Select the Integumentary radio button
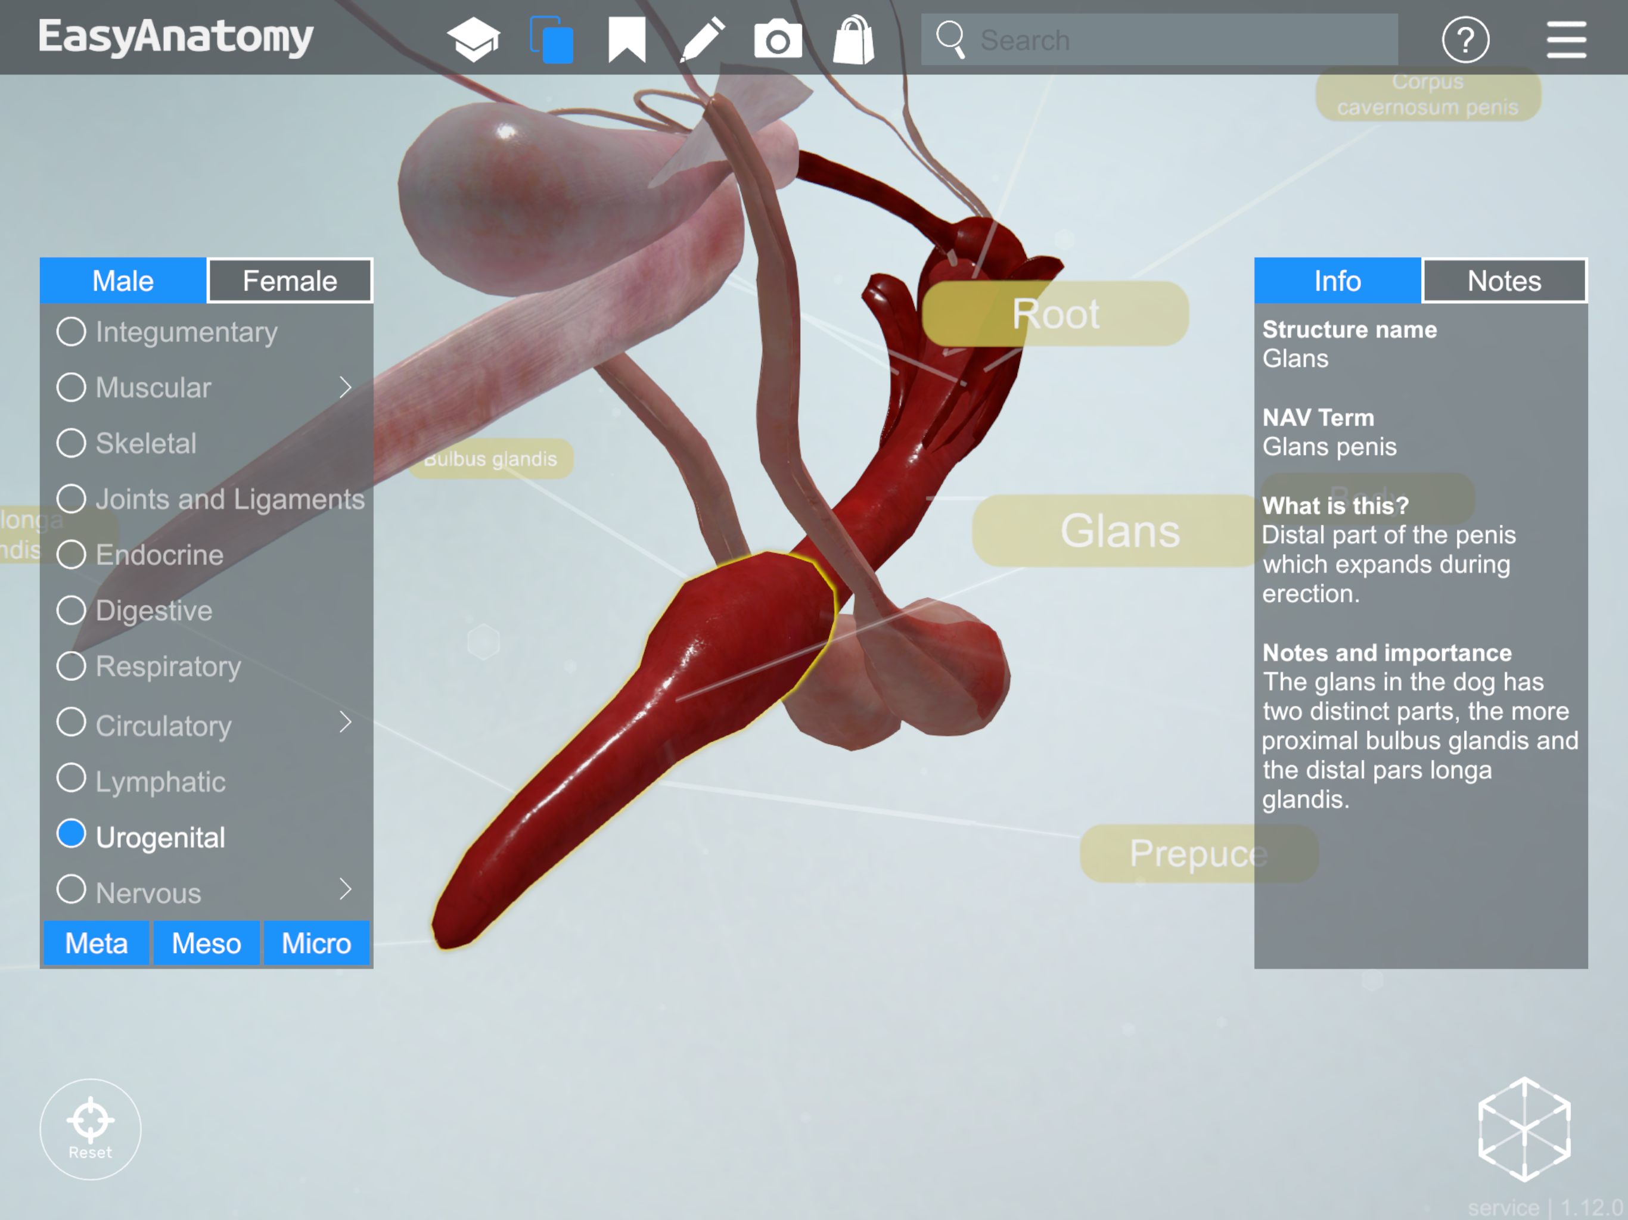 coord(72,331)
